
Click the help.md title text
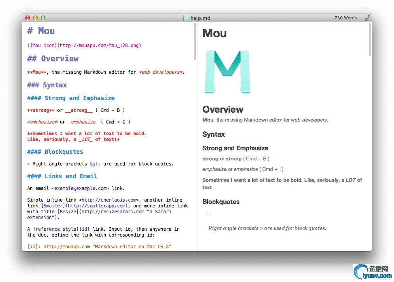(200, 18)
